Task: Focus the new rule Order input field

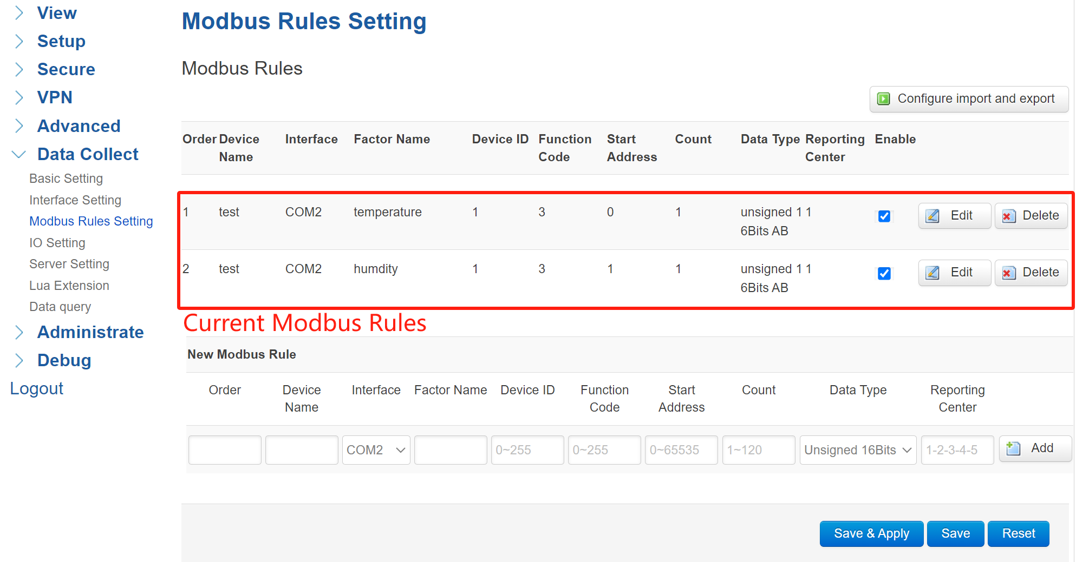Action: 225,450
